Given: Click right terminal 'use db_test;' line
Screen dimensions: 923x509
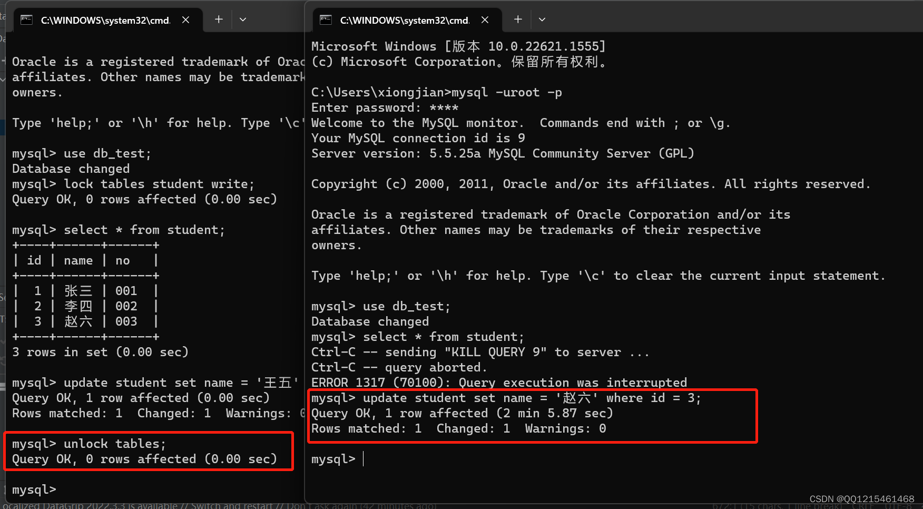Looking at the screenshot, I should (x=381, y=306).
